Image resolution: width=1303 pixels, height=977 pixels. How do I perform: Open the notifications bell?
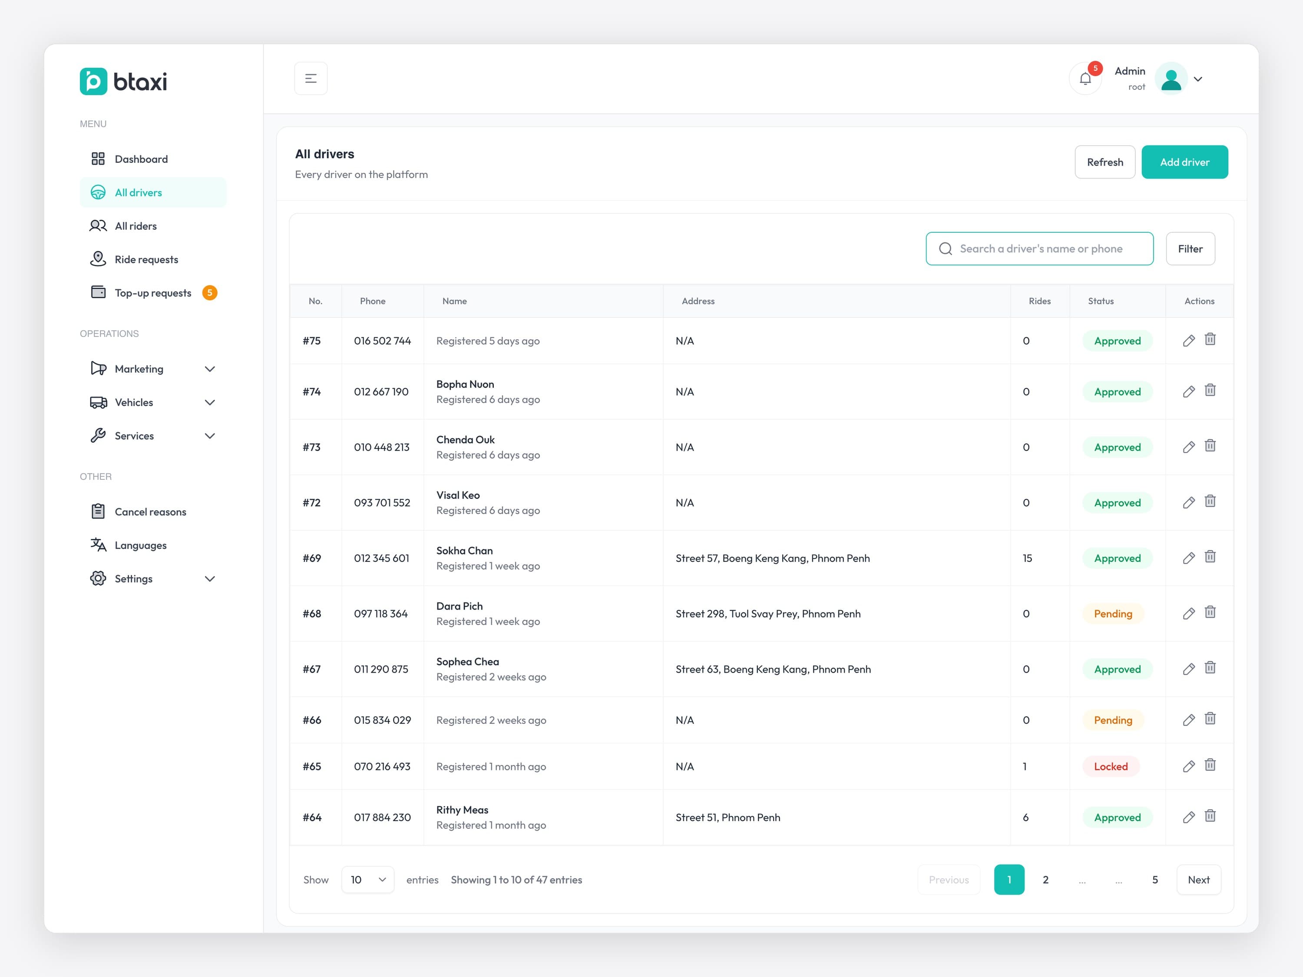(x=1085, y=78)
